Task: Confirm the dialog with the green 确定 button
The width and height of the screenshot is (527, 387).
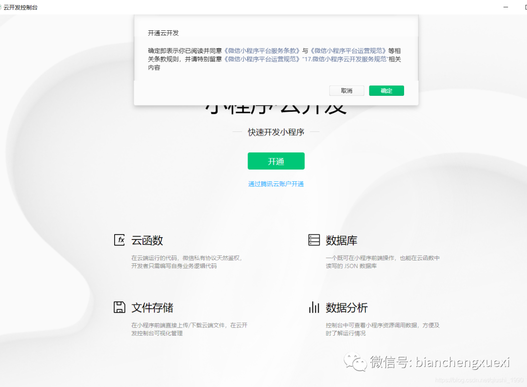Action: click(386, 90)
